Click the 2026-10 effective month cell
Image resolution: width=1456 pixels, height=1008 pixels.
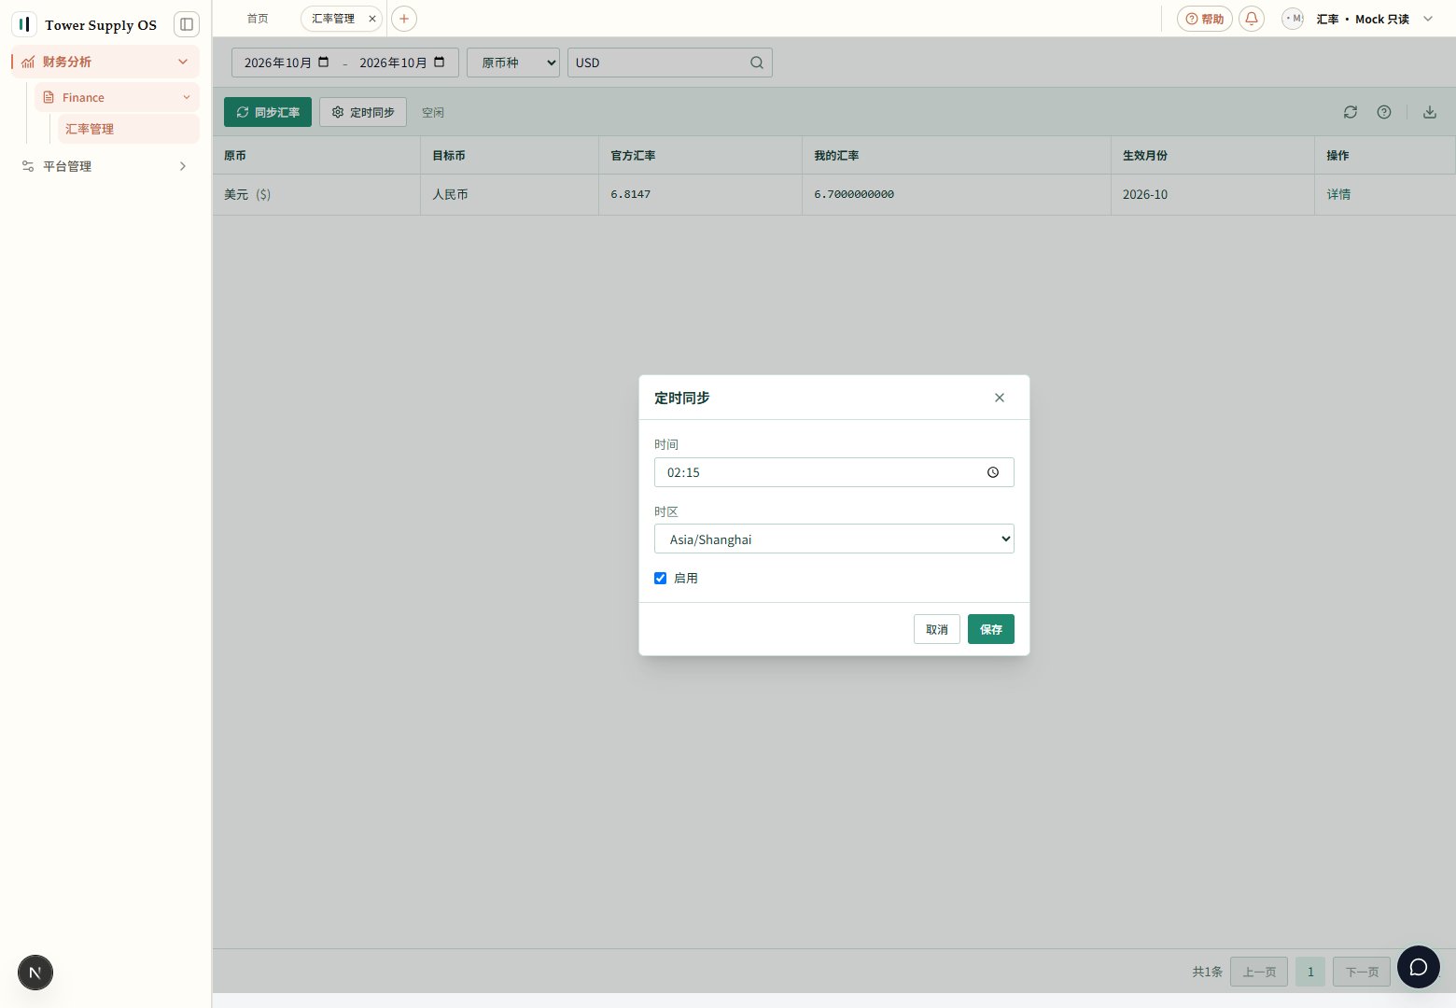(x=1212, y=194)
